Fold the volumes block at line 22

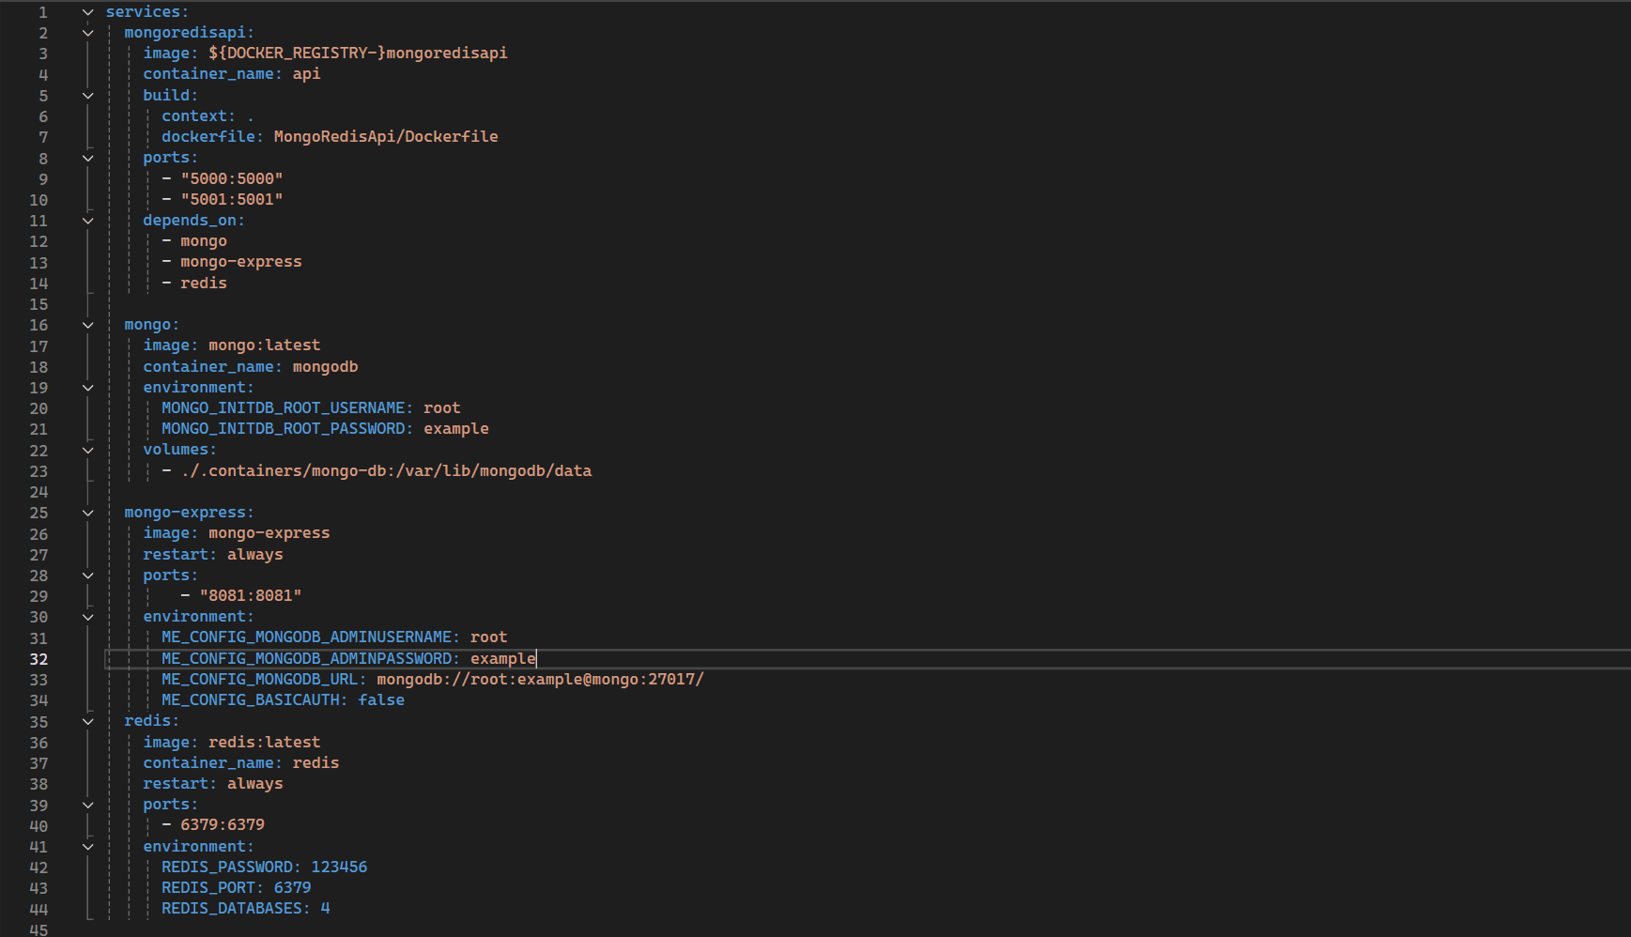87,450
